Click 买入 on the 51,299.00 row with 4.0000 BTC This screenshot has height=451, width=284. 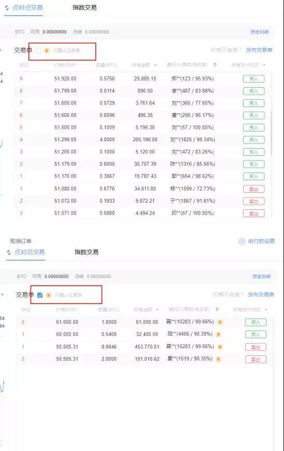pyautogui.click(x=253, y=140)
